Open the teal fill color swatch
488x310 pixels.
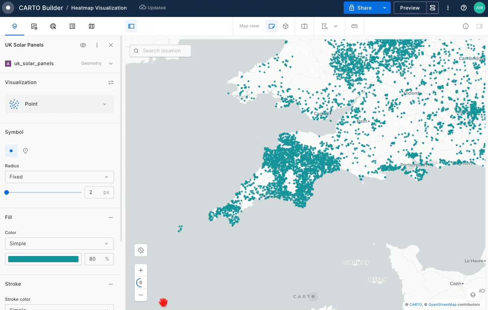click(x=43, y=259)
